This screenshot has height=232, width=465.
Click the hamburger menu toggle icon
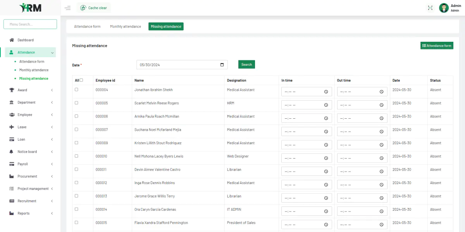(x=68, y=8)
